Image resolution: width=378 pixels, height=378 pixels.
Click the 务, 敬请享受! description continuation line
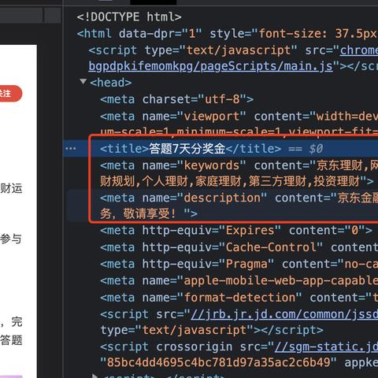tap(149, 213)
